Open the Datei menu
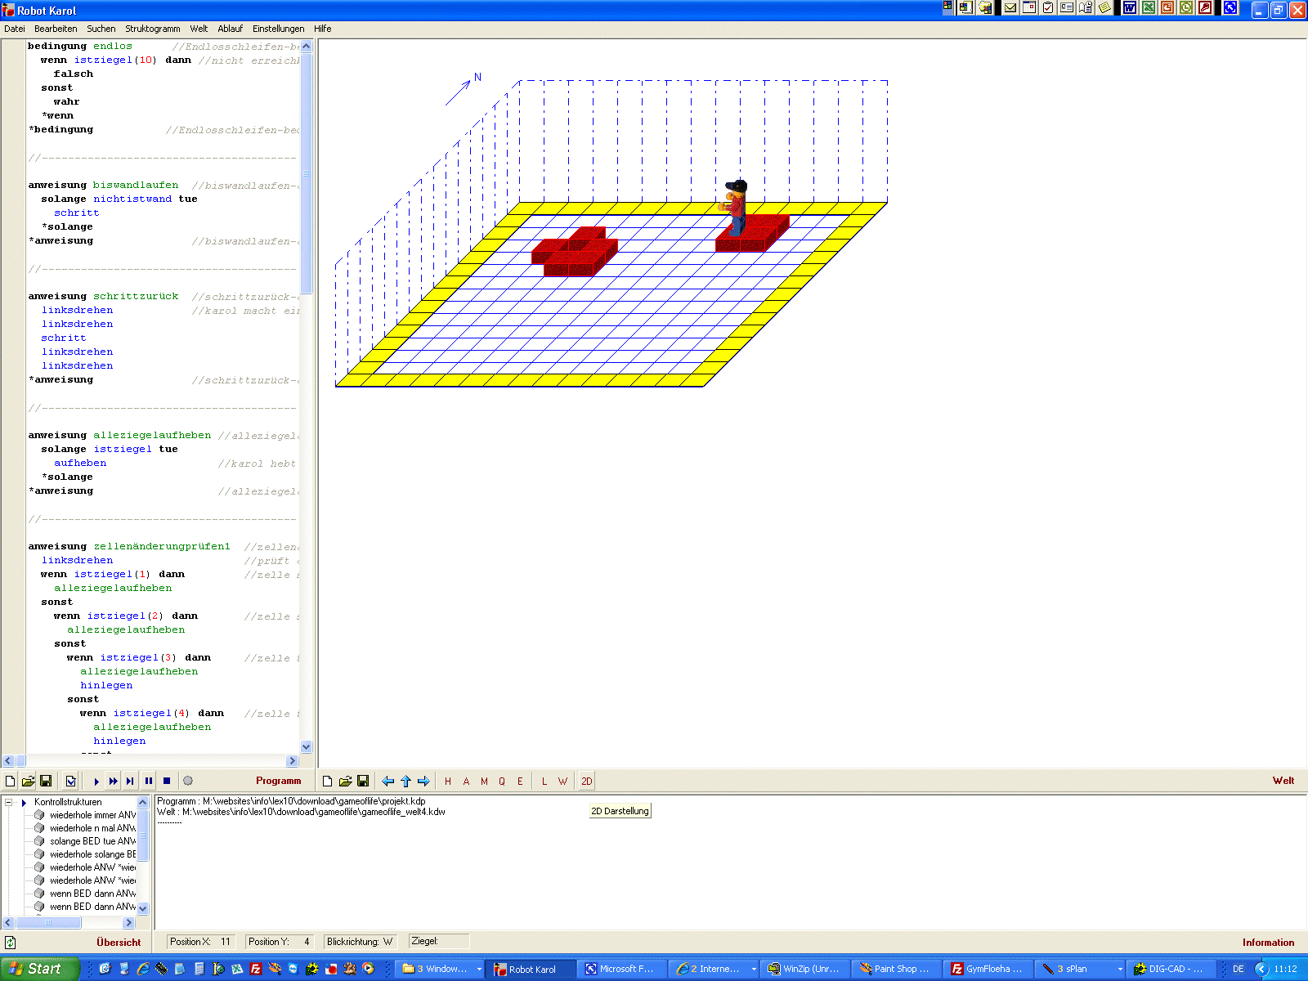Screen dimensions: 1308x981 14,29
